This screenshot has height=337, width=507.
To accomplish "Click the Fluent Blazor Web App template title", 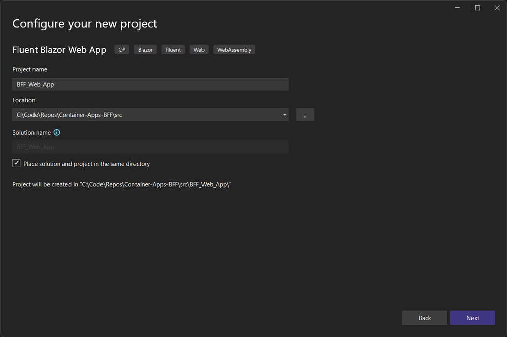I will click(59, 50).
